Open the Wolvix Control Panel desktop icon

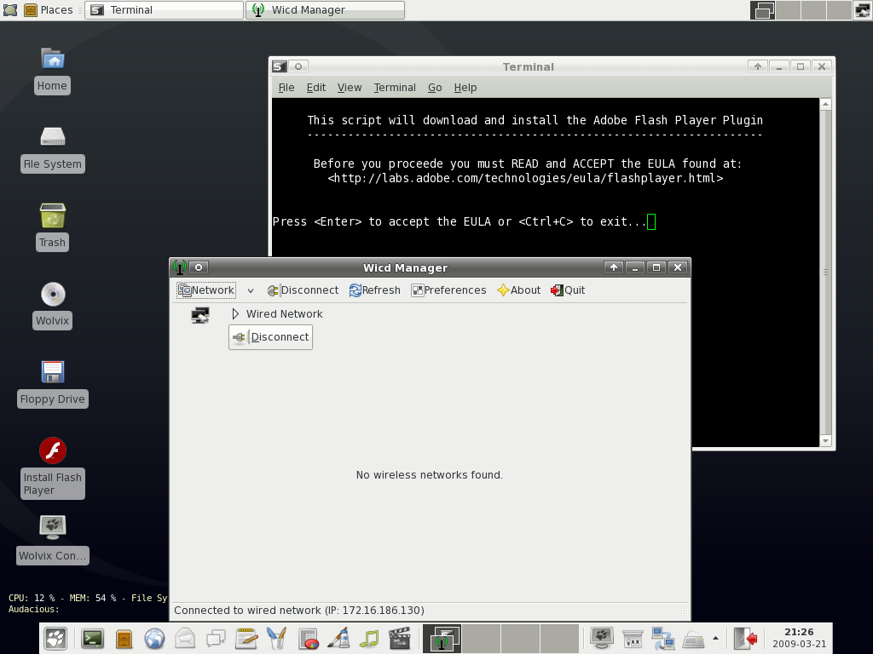[52, 540]
